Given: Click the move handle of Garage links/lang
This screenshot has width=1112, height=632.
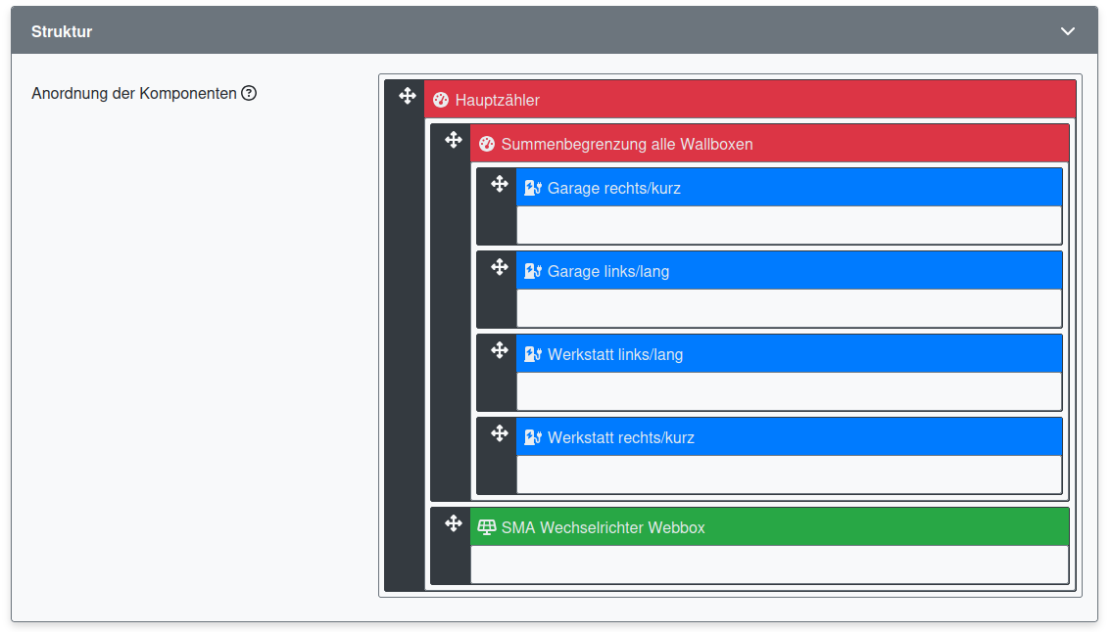Looking at the screenshot, I should (x=500, y=267).
